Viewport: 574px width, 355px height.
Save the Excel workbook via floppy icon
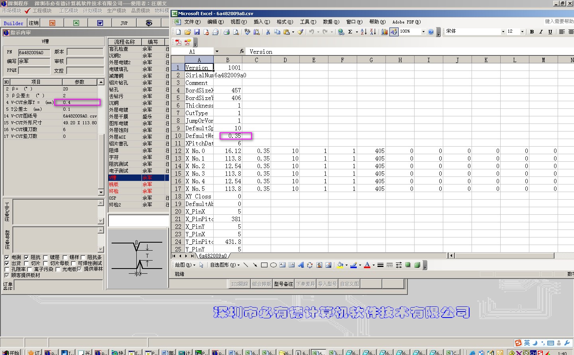(x=197, y=32)
